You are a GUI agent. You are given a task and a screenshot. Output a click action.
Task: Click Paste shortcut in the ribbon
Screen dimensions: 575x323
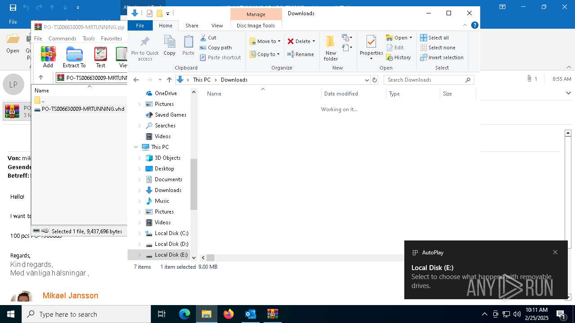pyautogui.click(x=220, y=57)
